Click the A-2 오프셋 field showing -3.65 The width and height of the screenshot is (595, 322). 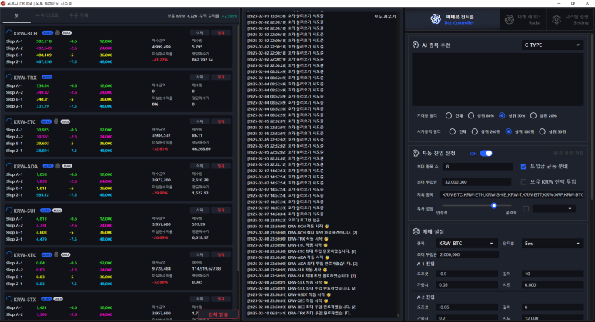[467, 307]
